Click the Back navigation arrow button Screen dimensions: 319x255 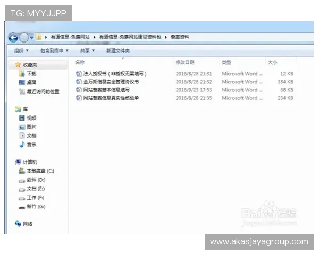tap(13, 38)
